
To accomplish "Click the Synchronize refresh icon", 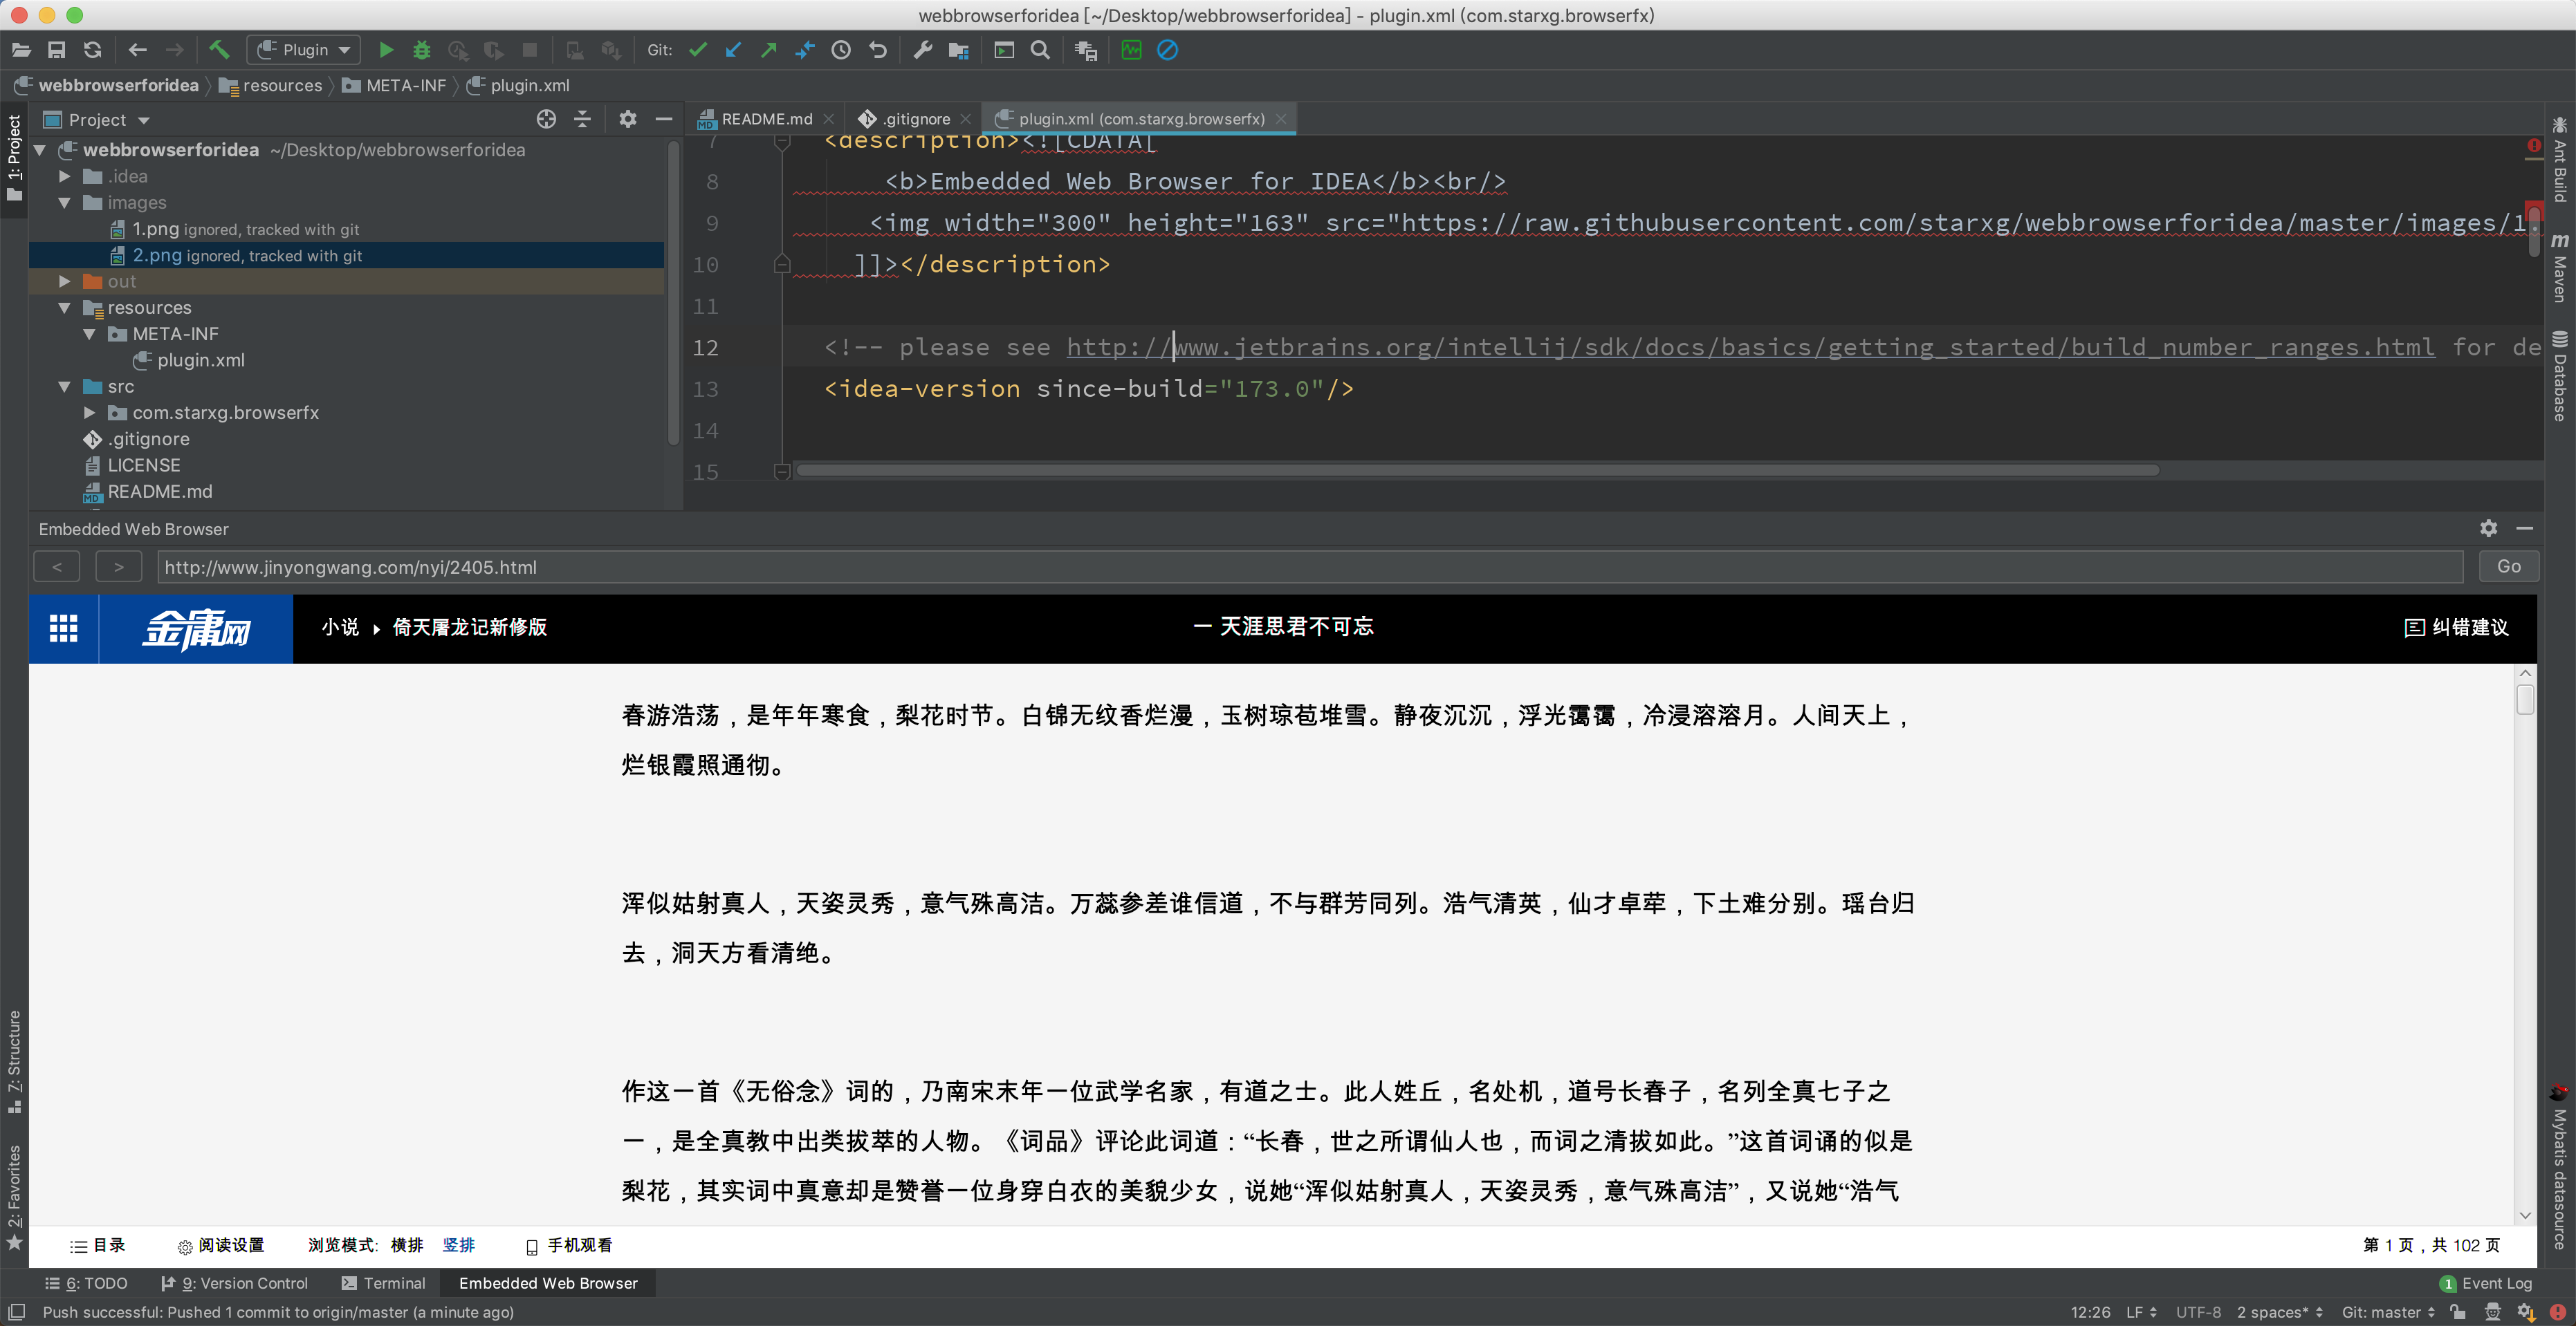I will 93,50.
